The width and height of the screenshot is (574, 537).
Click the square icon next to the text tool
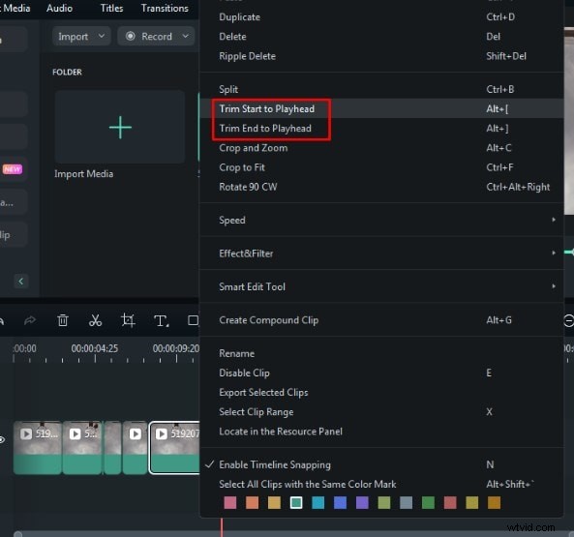coord(193,320)
